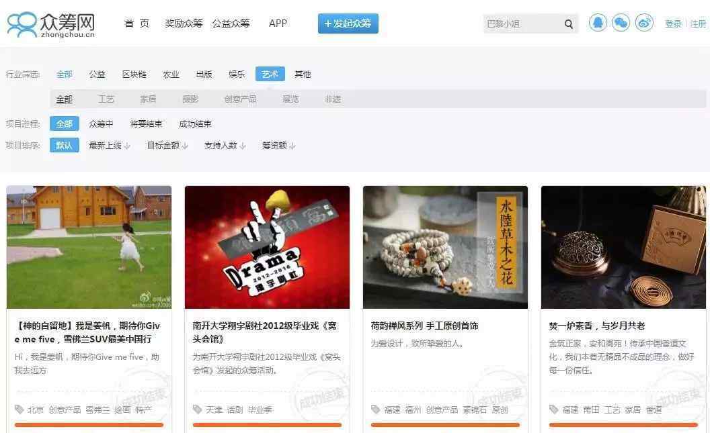710x433 pixels.
Task: Click 毕业季 tag on drama card
Action: coord(260,410)
